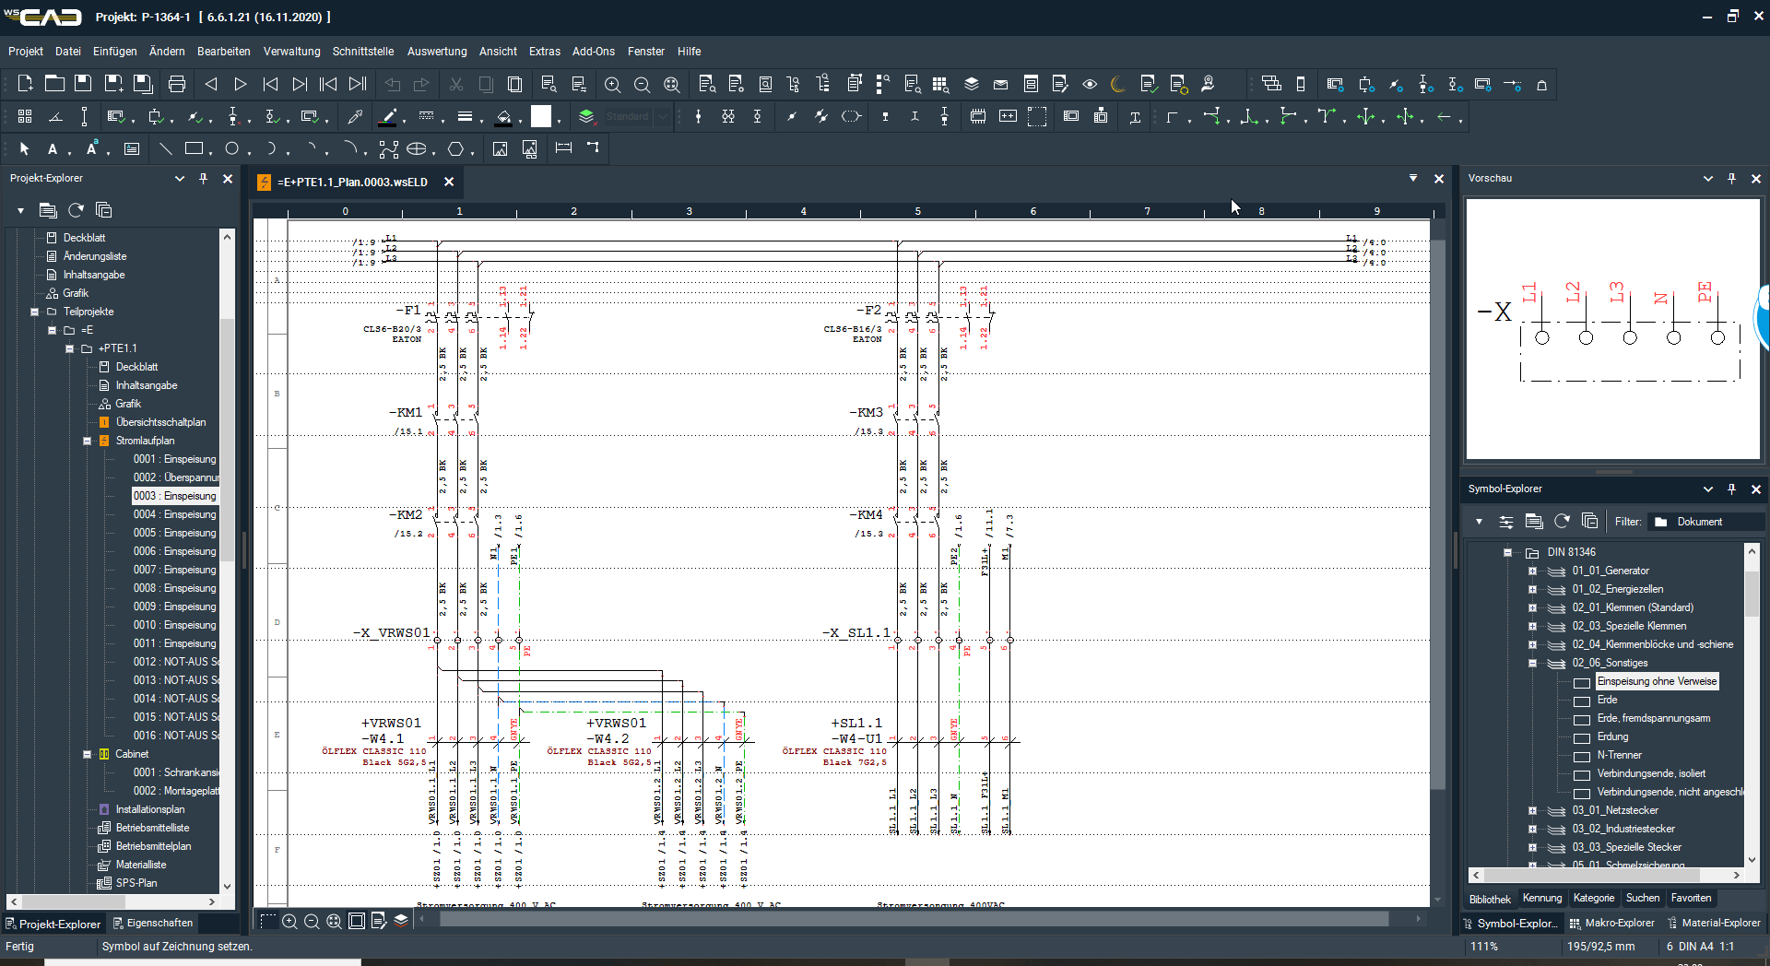Select the Erdung symbol entry
Screen dimensions: 1770x966
click(1612, 736)
